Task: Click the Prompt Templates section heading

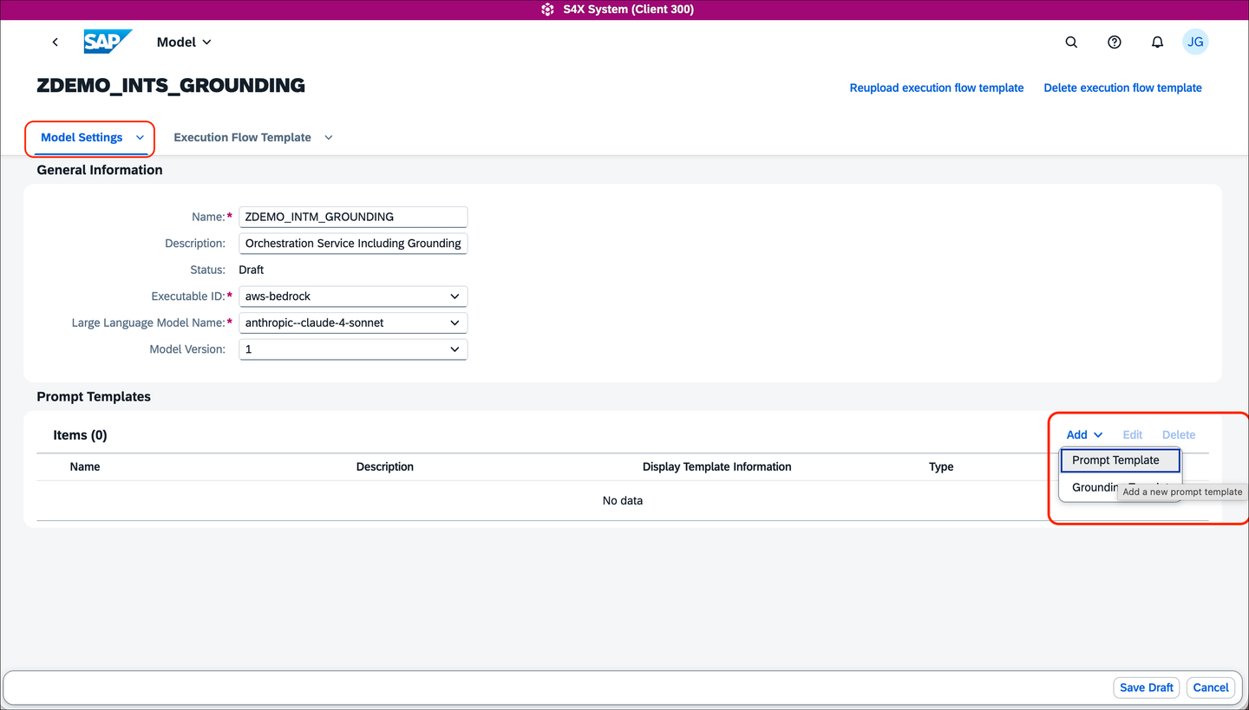Action: click(x=94, y=396)
